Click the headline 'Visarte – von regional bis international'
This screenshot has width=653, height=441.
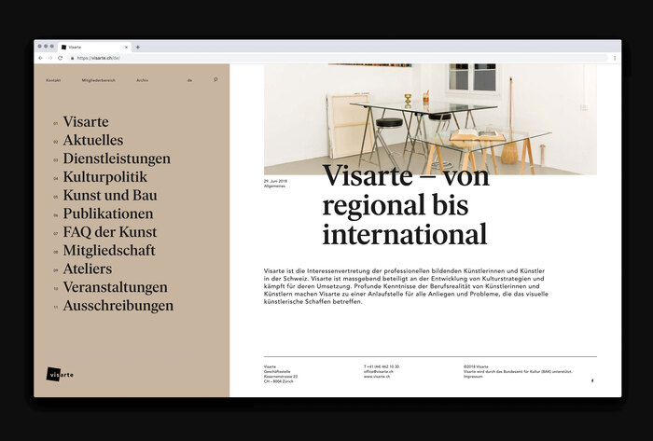coord(406,205)
